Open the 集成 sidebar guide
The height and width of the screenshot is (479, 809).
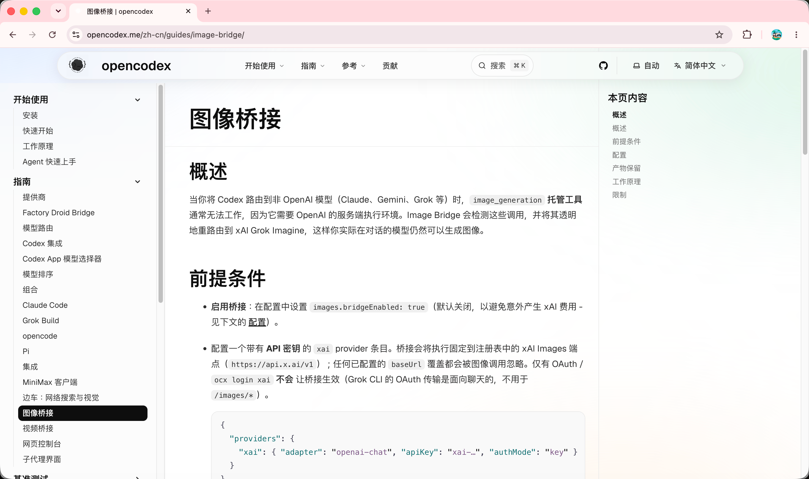30,367
